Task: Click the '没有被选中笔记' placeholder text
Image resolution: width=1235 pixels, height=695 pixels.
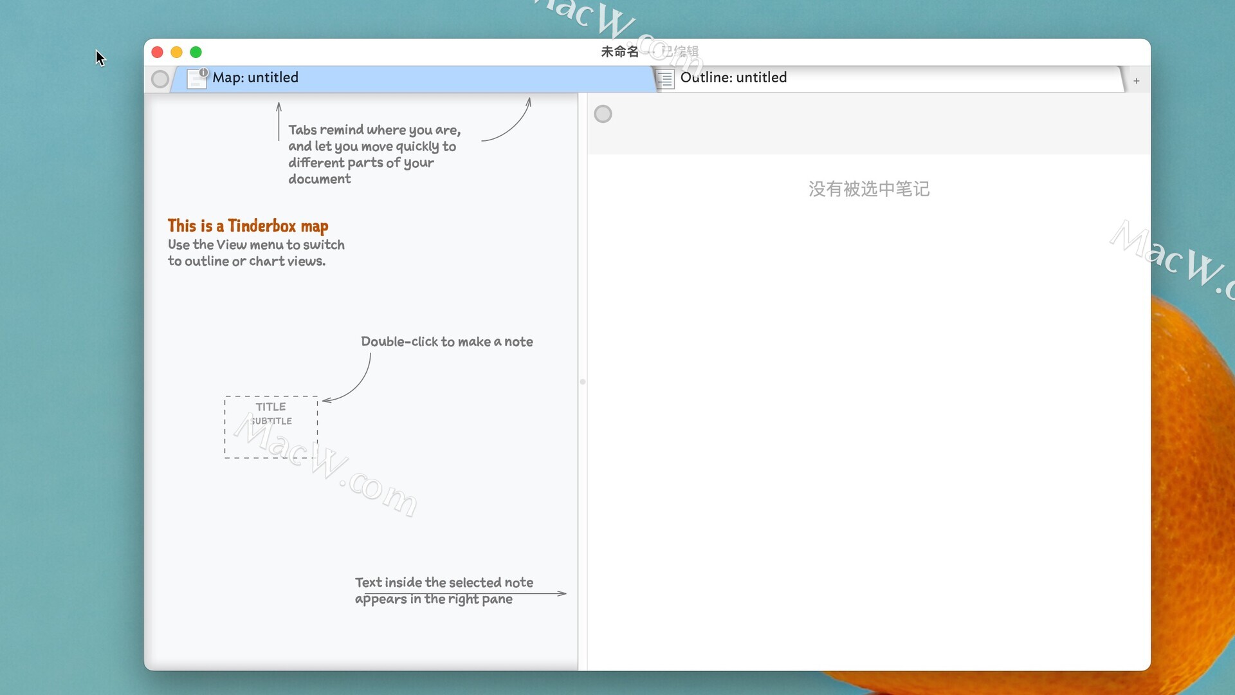Action: pyautogui.click(x=869, y=189)
